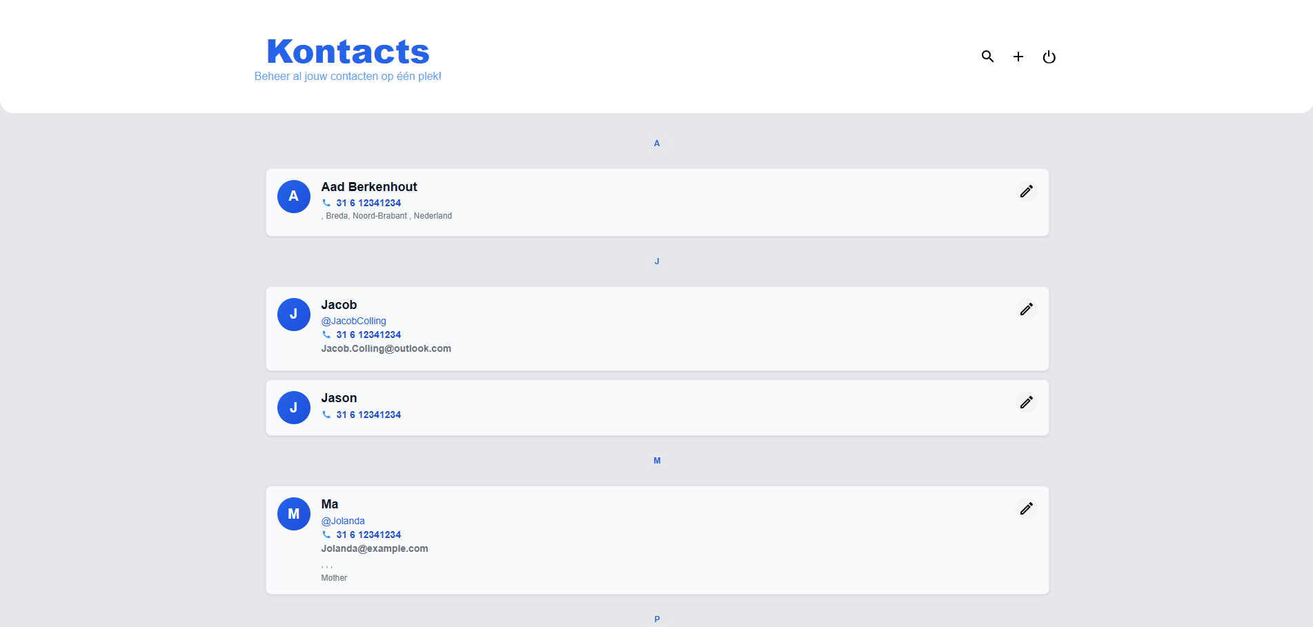Click the phone number under Ma

tap(368, 535)
